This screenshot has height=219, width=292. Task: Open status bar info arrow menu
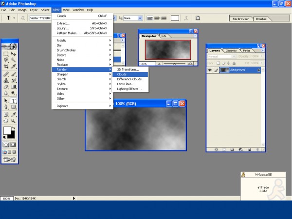click(x=74, y=199)
